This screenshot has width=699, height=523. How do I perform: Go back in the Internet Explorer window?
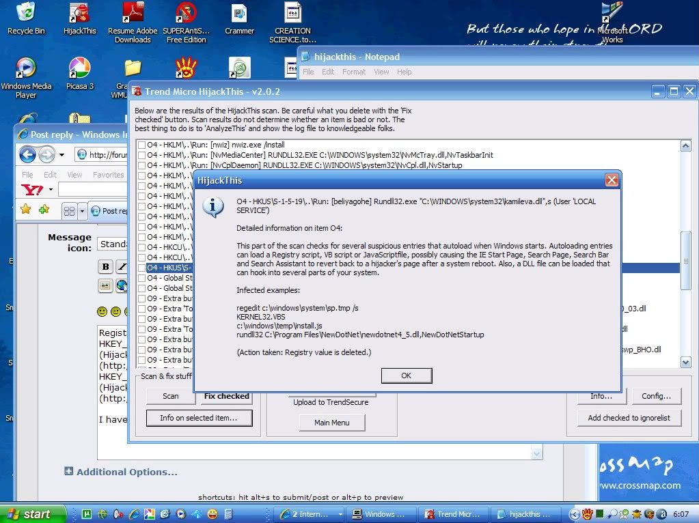(27, 155)
